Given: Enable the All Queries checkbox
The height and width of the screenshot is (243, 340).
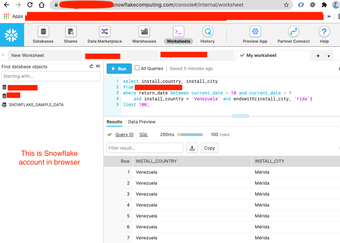Looking at the screenshot, I should [x=137, y=68].
